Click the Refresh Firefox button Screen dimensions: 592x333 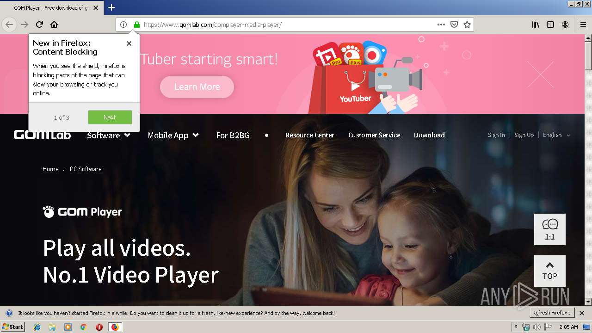point(552,313)
